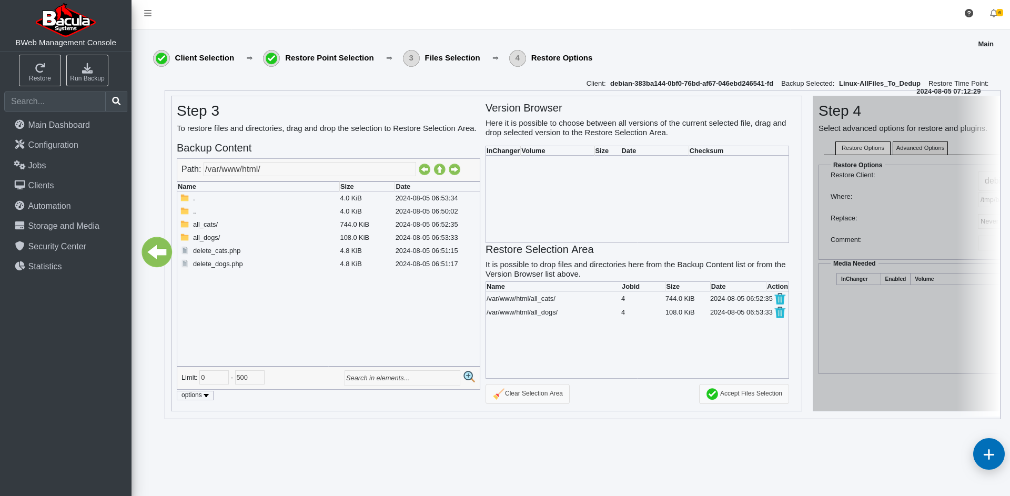Click Clear Selection Area button
1010x496 pixels.
[528, 393]
